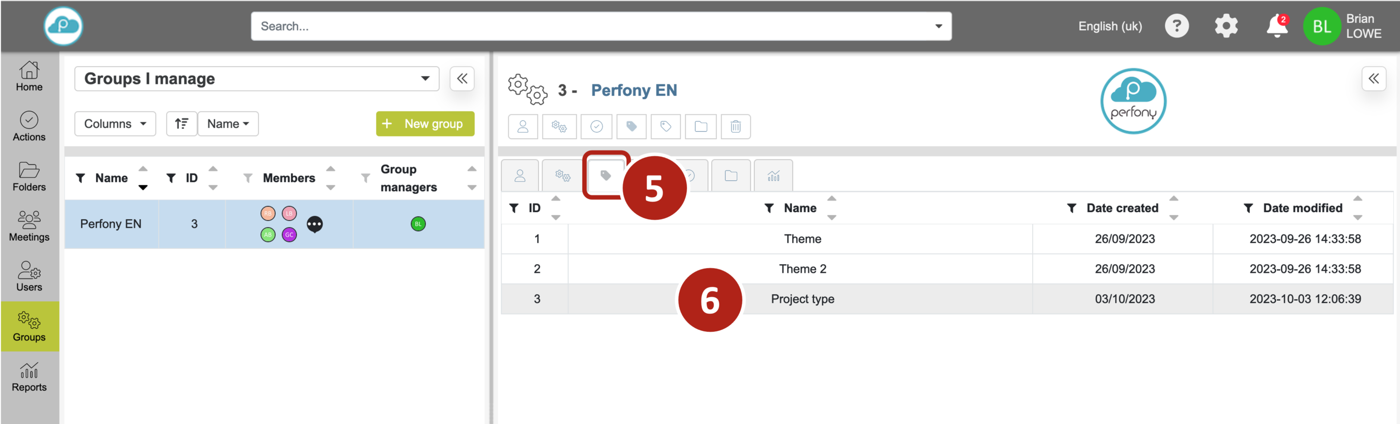Click the green BL user avatar
This screenshot has height=424, width=1400.
coord(1321,26)
